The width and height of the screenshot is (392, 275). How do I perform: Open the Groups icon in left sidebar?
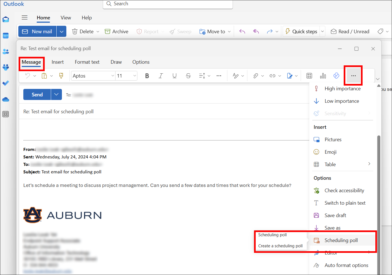click(x=6, y=67)
